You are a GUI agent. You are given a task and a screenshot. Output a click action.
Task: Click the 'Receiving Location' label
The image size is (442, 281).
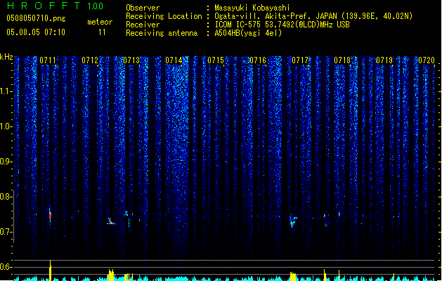click(x=164, y=16)
